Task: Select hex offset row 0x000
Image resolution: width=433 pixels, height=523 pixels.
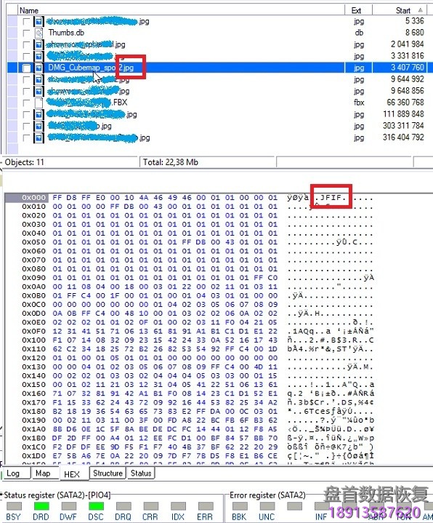Action: pos(33,198)
